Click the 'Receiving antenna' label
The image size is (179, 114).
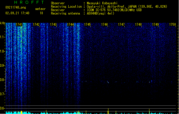click(x=65, y=13)
